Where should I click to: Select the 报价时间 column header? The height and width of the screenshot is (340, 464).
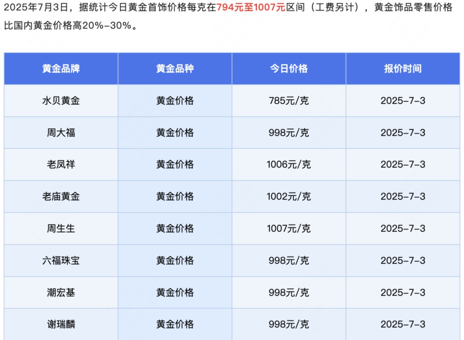(x=403, y=69)
